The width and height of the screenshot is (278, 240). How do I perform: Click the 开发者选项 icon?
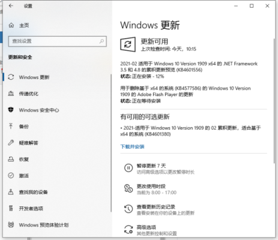pyautogui.click(x=11, y=208)
